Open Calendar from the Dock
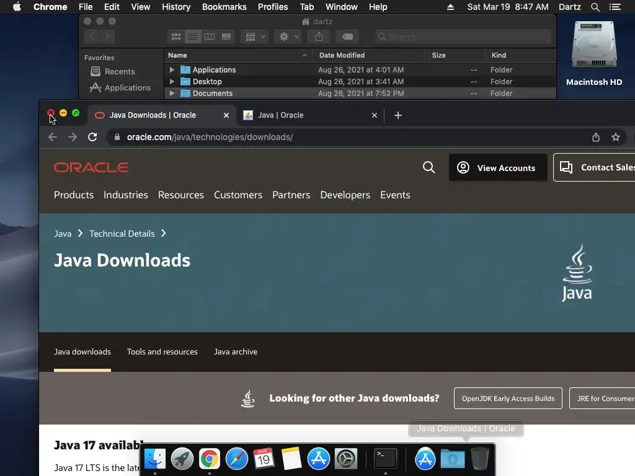Screen dimensions: 635x476 click(x=264, y=459)
